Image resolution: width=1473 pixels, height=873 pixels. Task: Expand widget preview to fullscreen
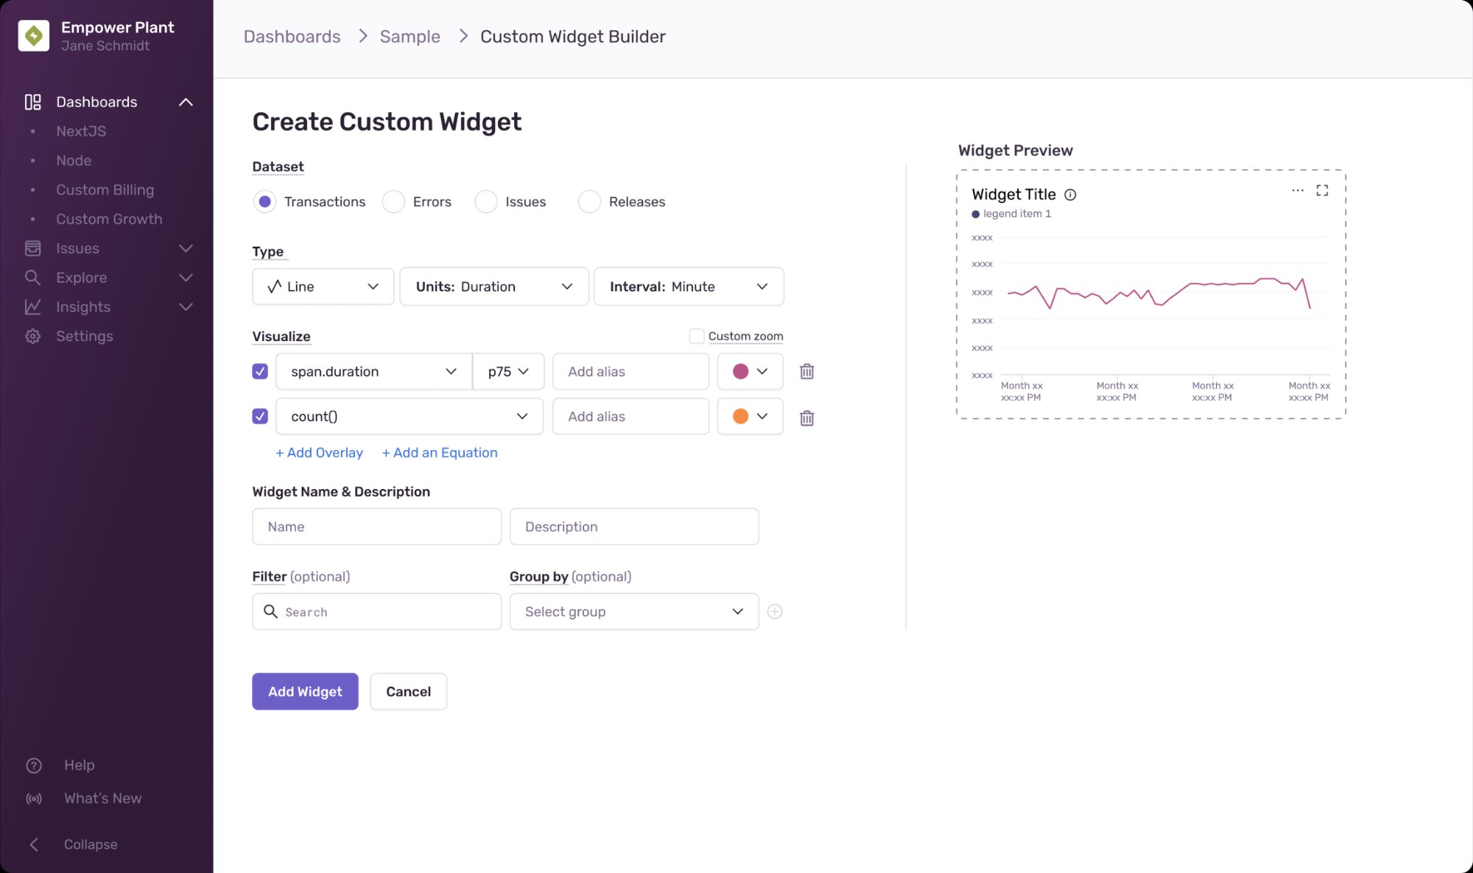(1322, 191)
